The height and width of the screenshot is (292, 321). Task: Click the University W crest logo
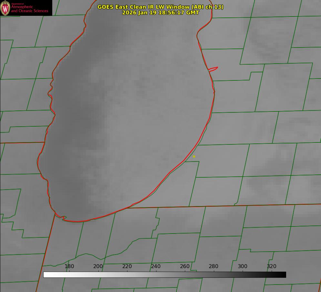coord(5,8)
